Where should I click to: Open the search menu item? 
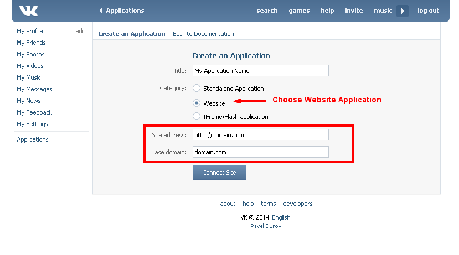(267, 11)
